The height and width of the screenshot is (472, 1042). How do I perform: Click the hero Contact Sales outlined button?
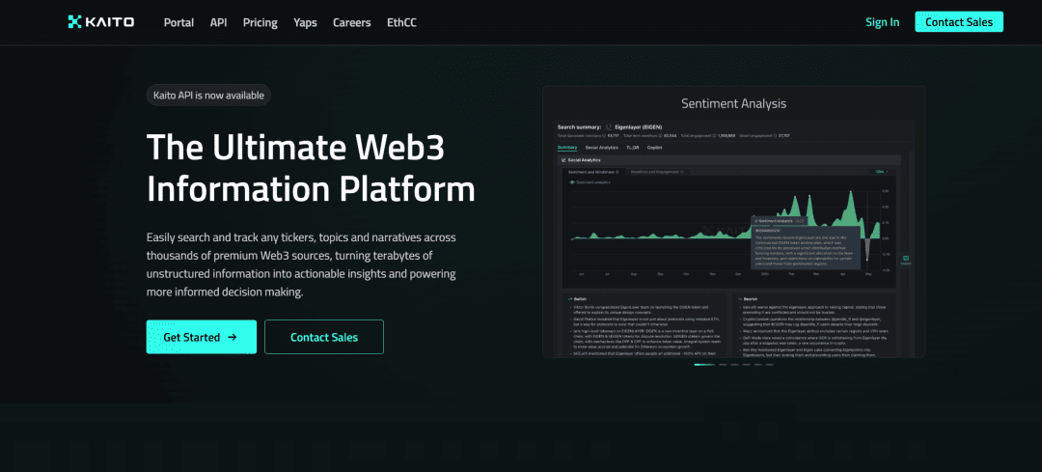(323, 337)
